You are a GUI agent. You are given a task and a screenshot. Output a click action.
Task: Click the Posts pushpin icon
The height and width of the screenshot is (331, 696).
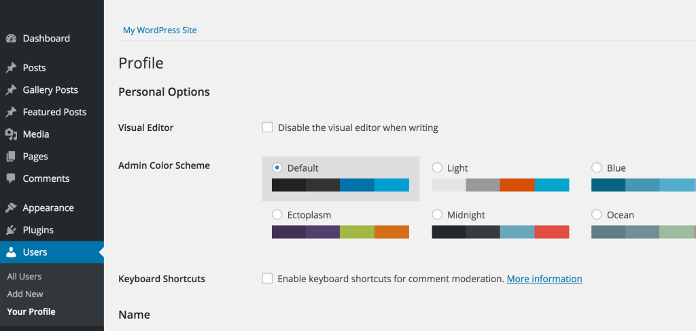coord(11,68)
